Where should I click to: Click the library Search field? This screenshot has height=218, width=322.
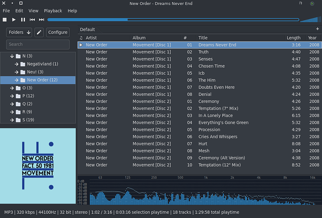38,44
